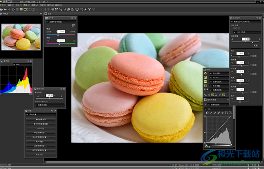This screenshot has width=264, height=169.
Task: Click the sun exposure icon in Edit panel
Action: pos(206,74)
